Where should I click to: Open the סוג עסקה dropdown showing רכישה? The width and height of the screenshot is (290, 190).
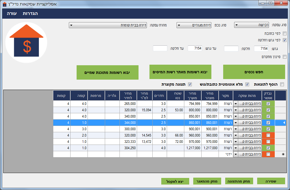[251, 25]
